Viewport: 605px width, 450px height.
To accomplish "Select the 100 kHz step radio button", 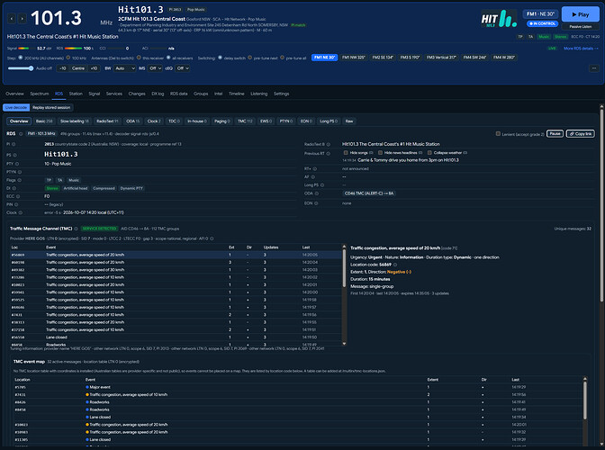I will pos(68,58).
